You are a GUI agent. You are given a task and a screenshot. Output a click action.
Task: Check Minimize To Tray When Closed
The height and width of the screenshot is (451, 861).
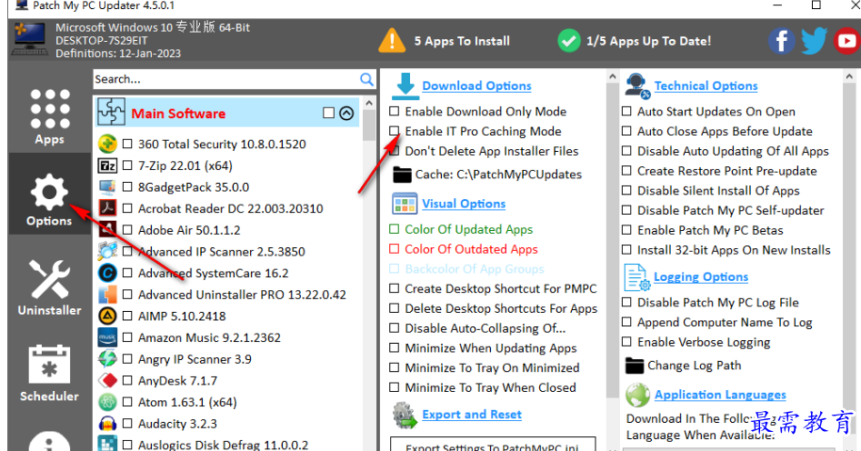pos(395,387)
